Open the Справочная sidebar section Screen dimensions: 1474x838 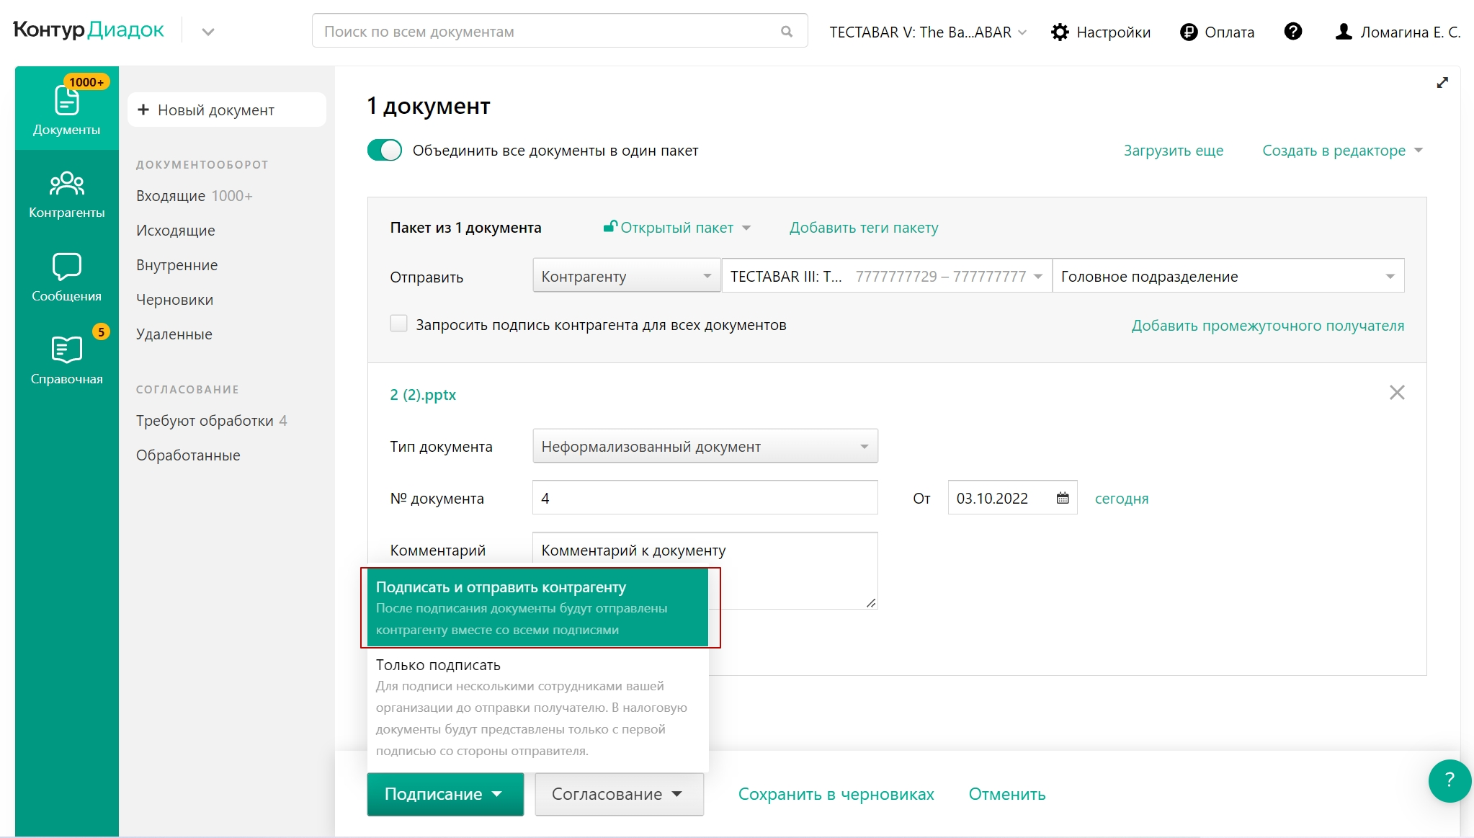[66, 360]
